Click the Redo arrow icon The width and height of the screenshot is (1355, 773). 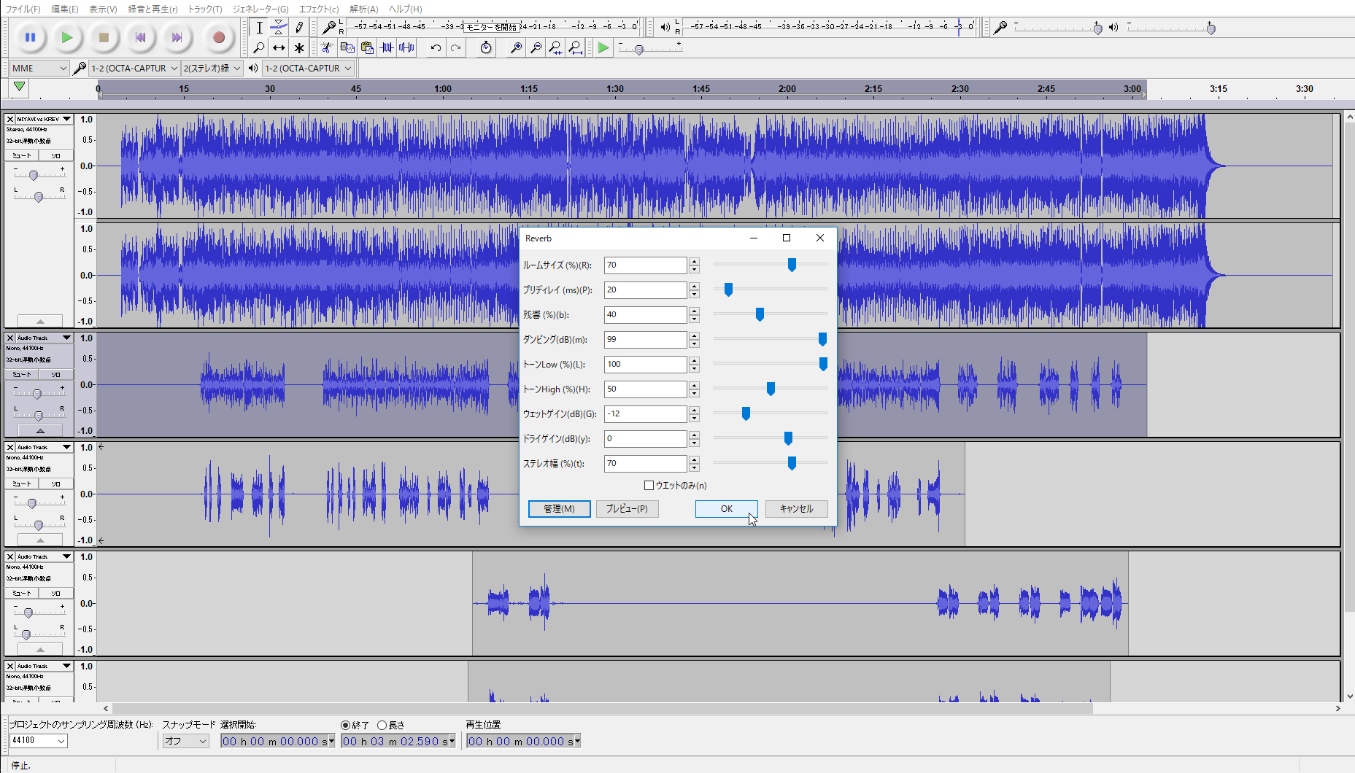[x=456, y=48]
